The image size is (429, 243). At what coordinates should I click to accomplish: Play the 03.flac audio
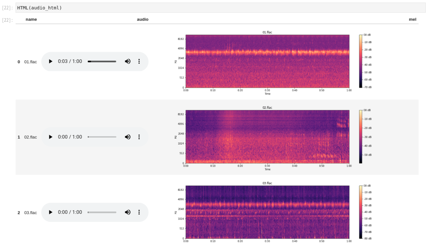coord(50,212)
